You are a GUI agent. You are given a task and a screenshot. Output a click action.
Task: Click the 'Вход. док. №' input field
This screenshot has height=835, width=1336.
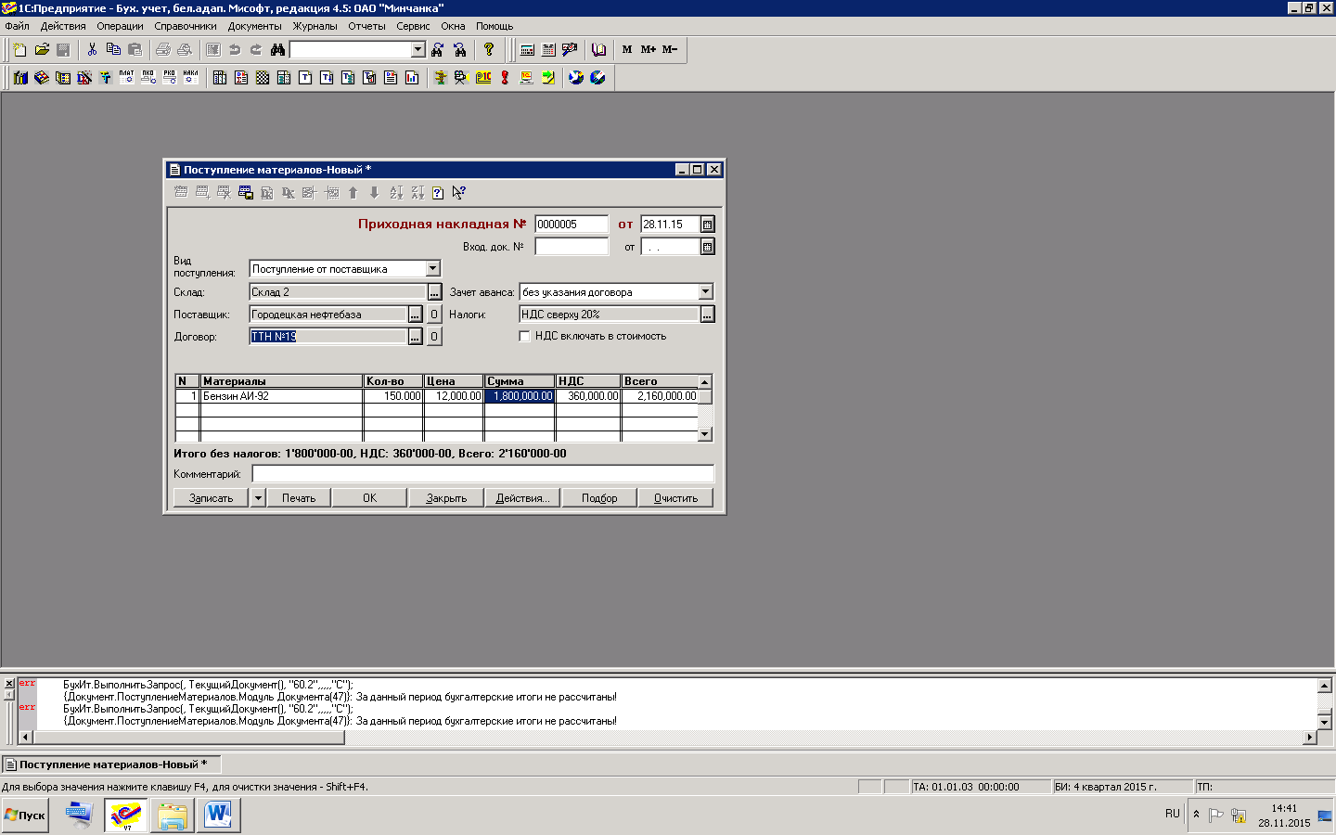click(572, 247)
